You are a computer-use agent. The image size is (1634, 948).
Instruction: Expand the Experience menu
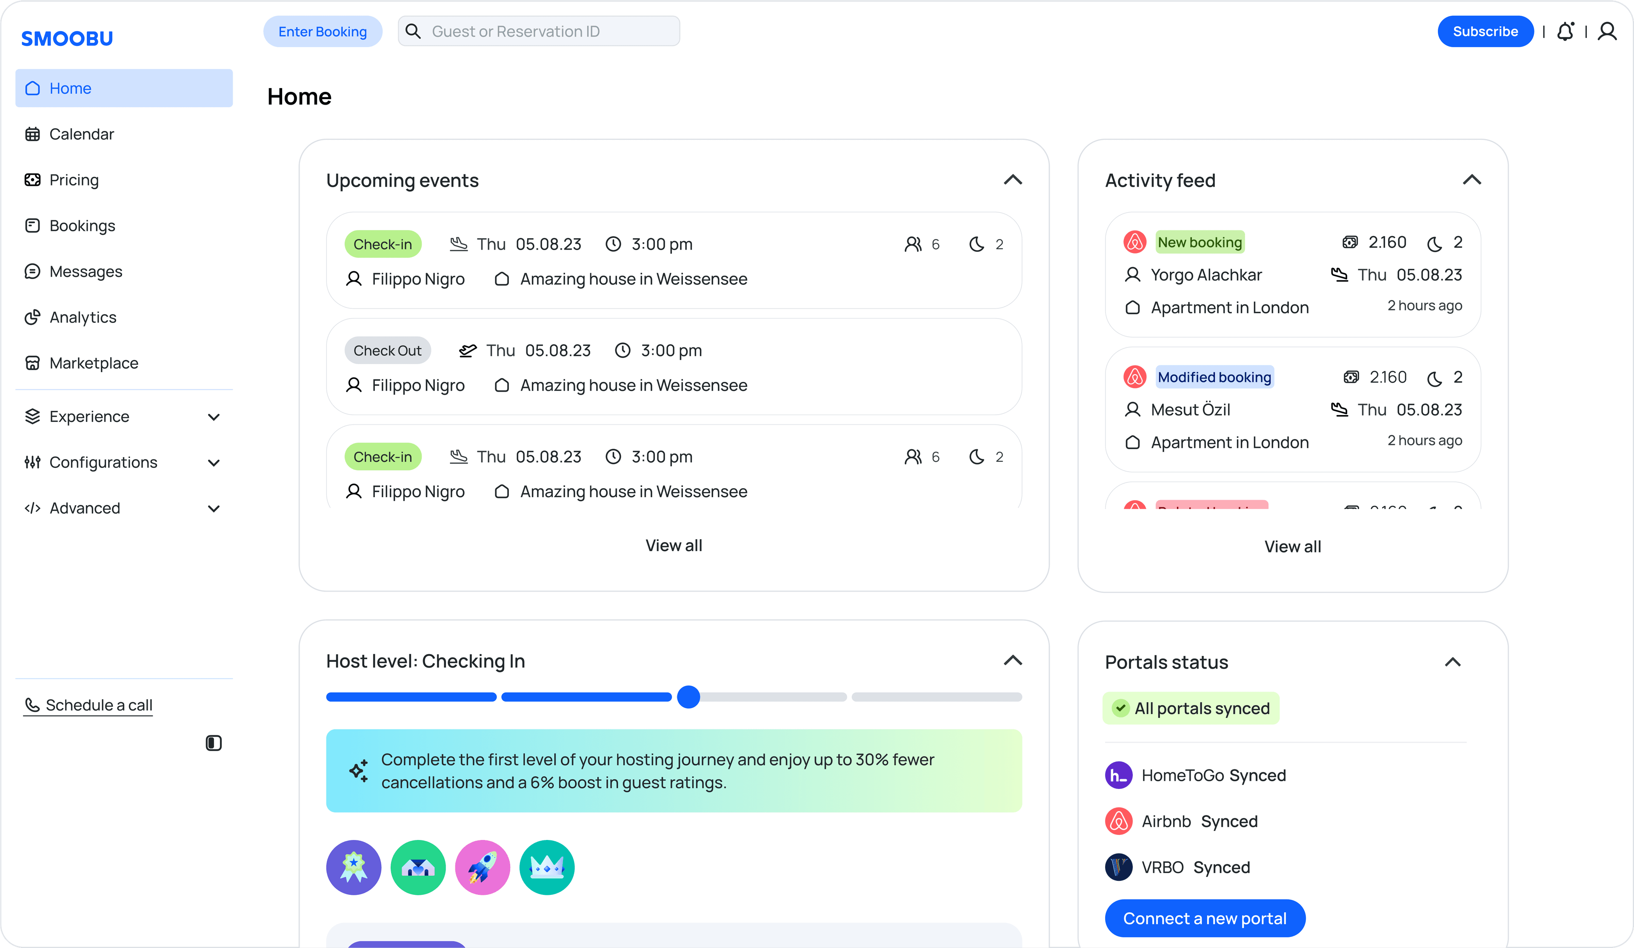(213, 417)
